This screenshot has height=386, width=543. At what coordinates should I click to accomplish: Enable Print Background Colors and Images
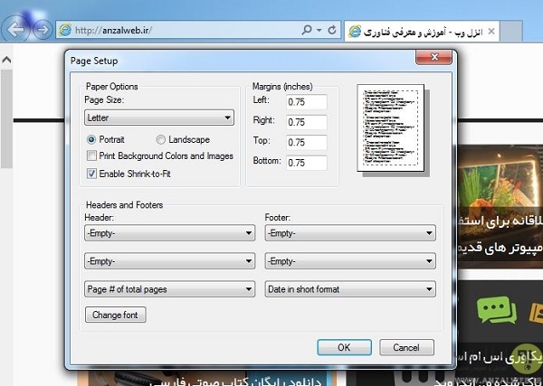tap(91, 155)
